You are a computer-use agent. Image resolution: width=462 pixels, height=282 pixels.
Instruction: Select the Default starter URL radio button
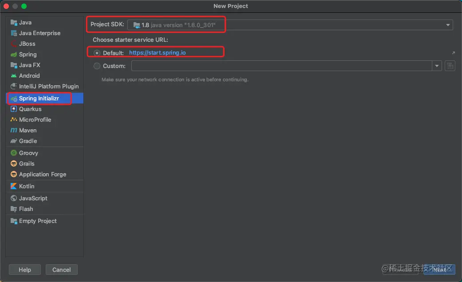tap(97, 53)
